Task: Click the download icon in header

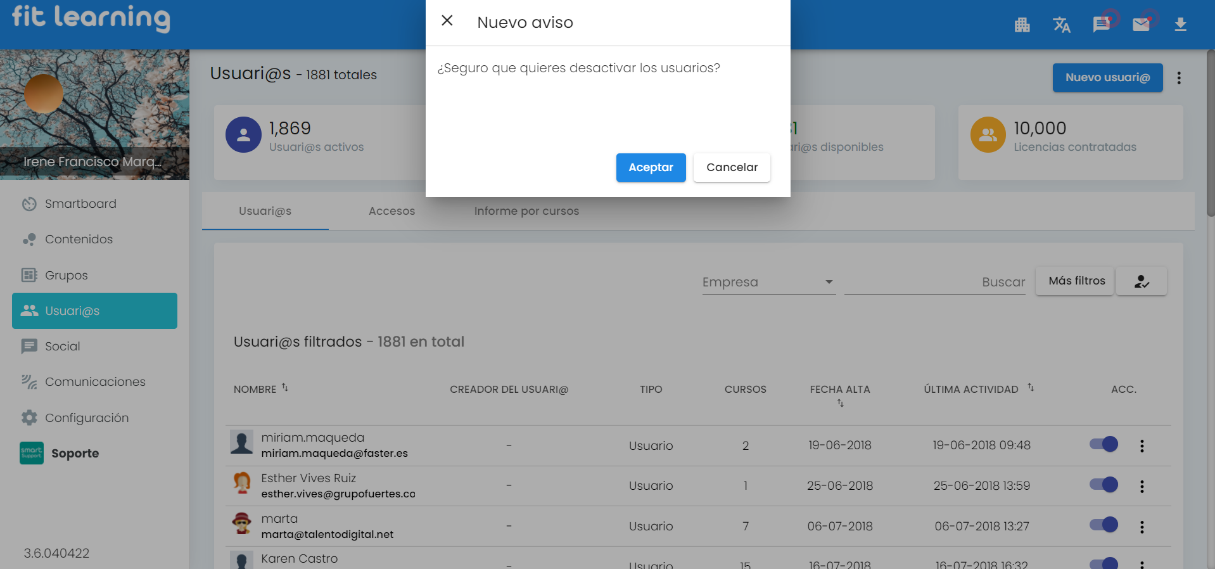Action: [1180, 25]
